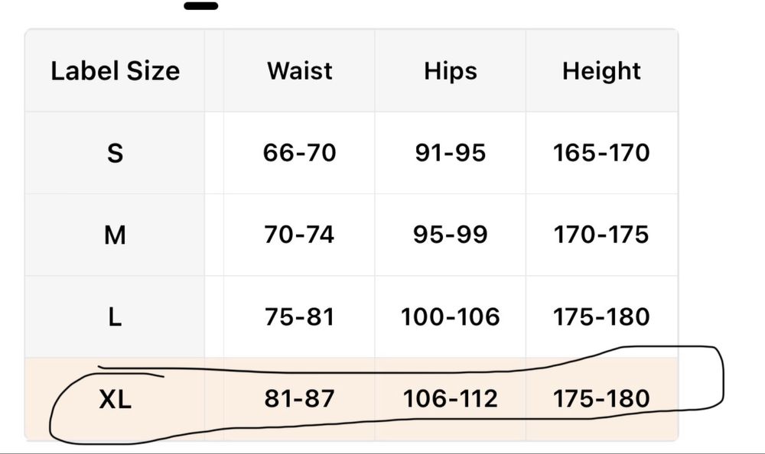Click the 165-170 height value
Screen dimensions: 765x454
point(601,153)
